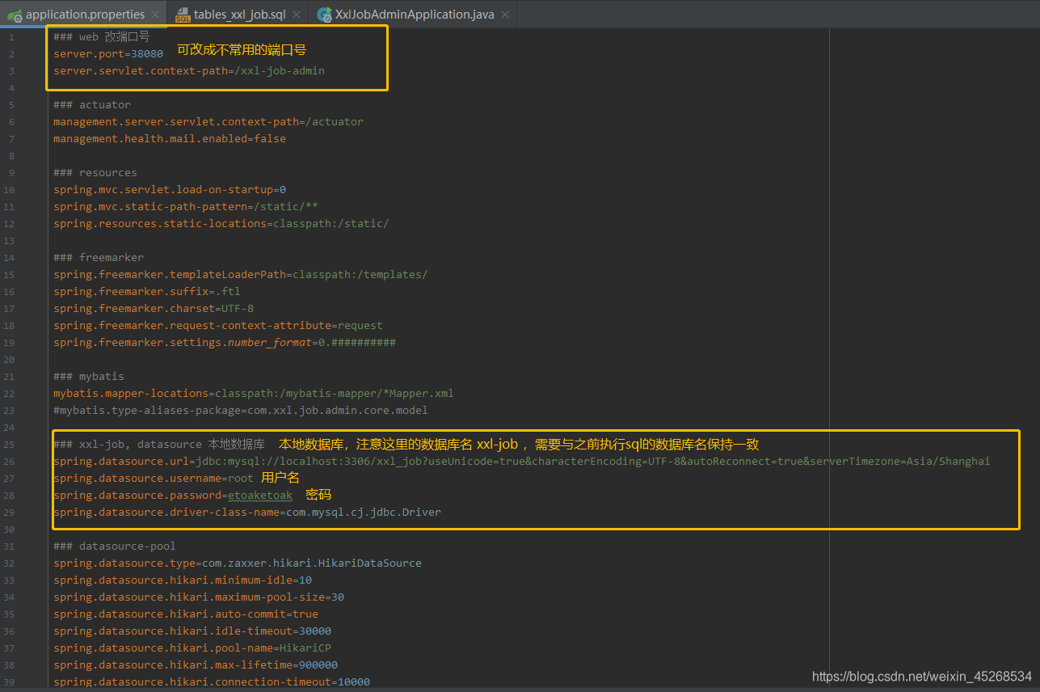Click the server.servlet.context-path property line
The image size is (1040, 692).
click(189, 70)
